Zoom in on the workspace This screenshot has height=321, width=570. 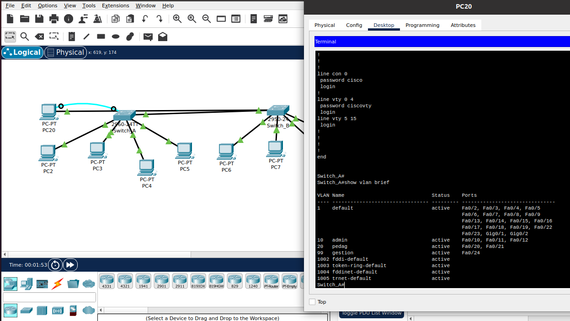[177, 19]
